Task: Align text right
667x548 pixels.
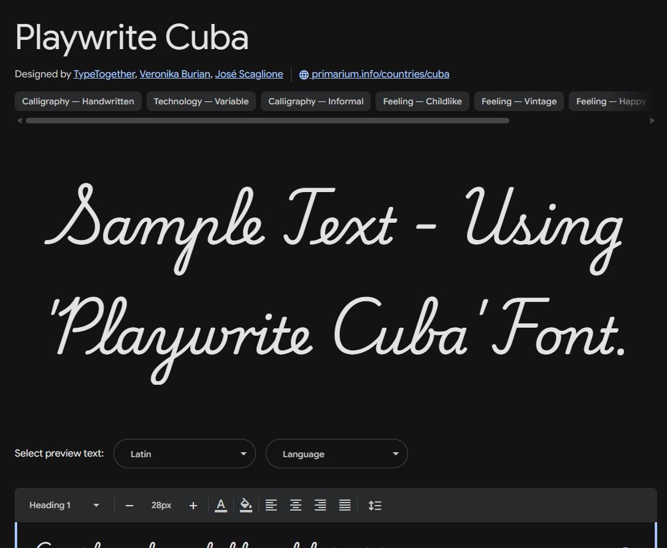Action: tap(320, 506)
